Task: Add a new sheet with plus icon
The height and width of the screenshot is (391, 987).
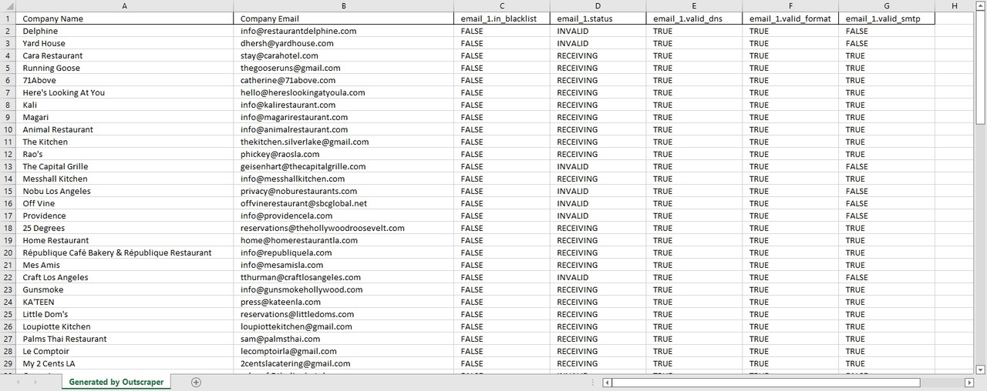Action: 196,383
